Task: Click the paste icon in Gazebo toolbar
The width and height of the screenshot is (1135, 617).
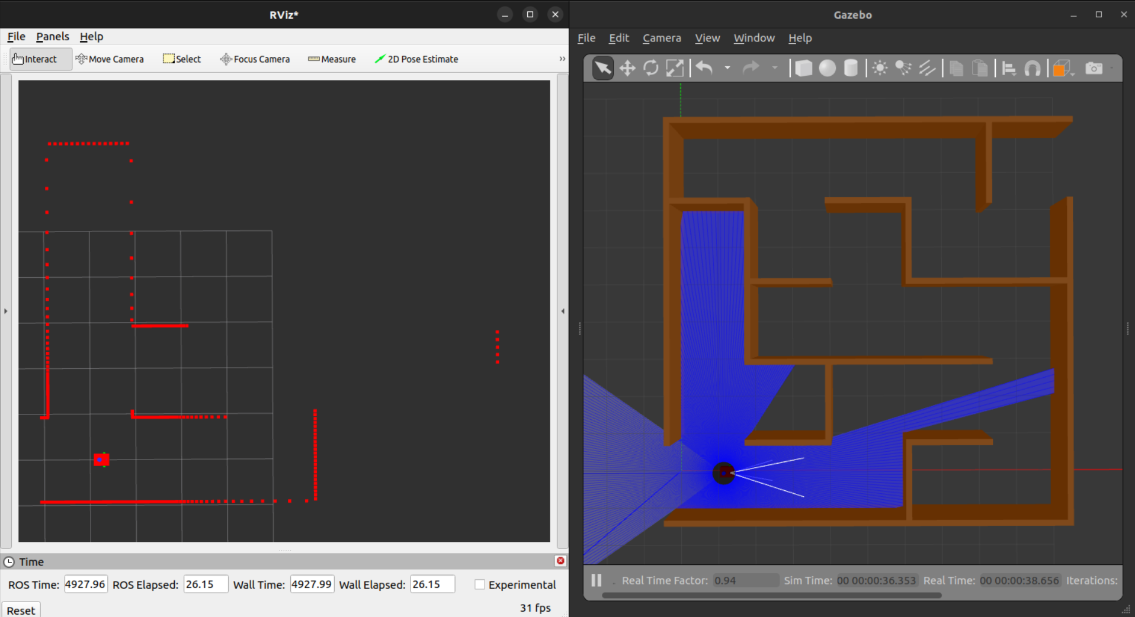Action: click(980, 69)
